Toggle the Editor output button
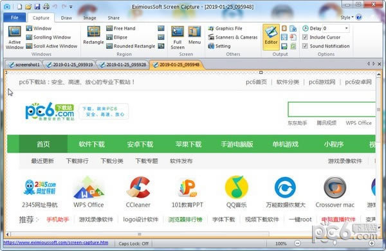 click(271, 37)
